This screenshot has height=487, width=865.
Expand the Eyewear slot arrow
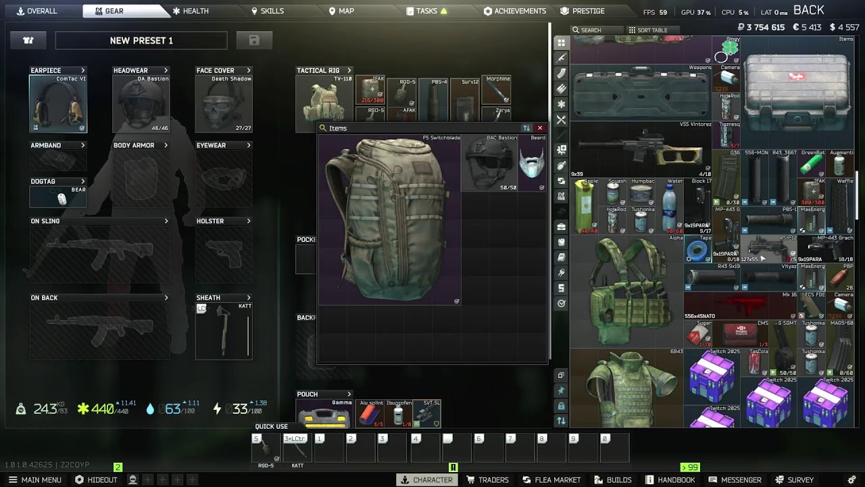(249, 145)
